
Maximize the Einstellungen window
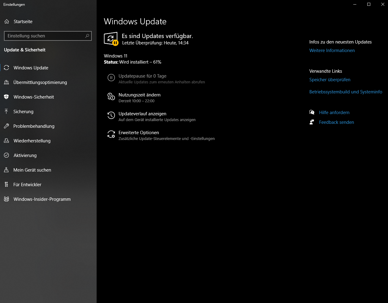[369, 4]
